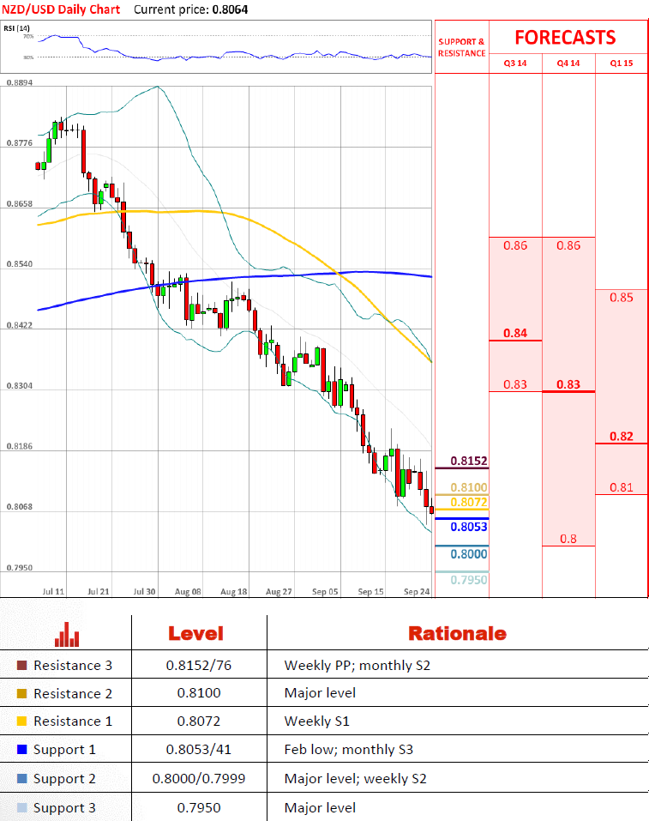Click the Resistance 1 yellow swatch
The height and width of the screenshot is (821, 649).
21,721
